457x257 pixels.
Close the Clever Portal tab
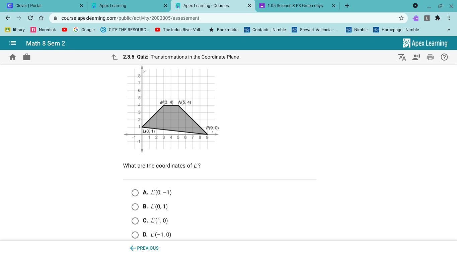point(81,6)
